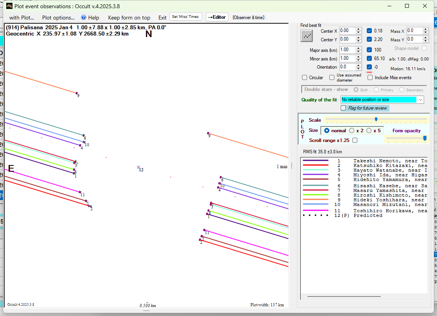The image size is (437, 316).
Task: Enable the Circular checkbox
Action: click(x=305, y=78)
